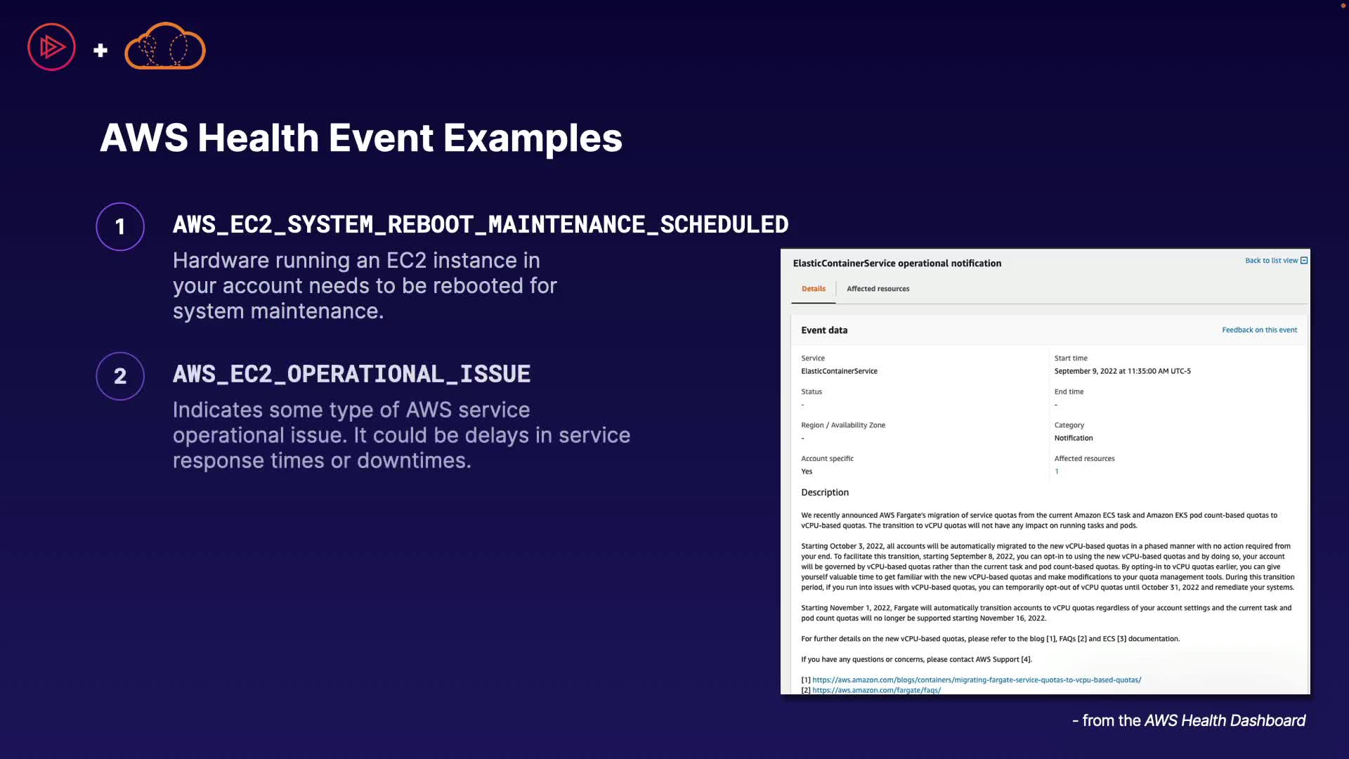Click the orange cloud brain logo
Screen dimensions: 1349x759
pos(165,47)
